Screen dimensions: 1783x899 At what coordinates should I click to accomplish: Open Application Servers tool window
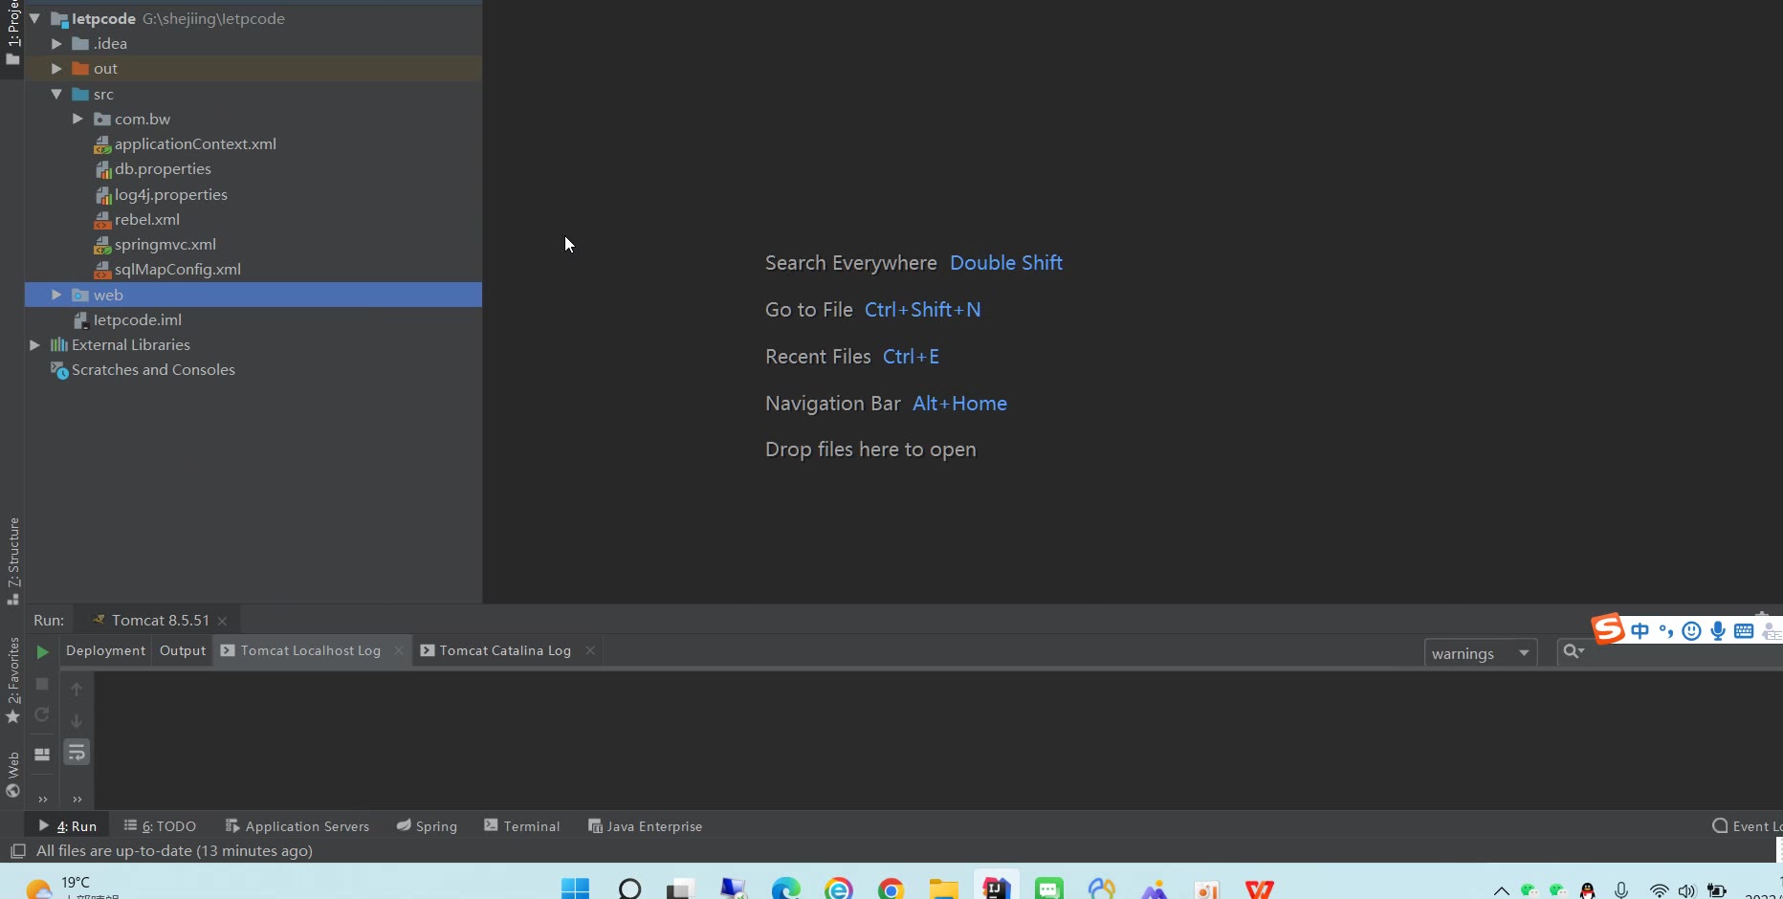coord(297,826)
